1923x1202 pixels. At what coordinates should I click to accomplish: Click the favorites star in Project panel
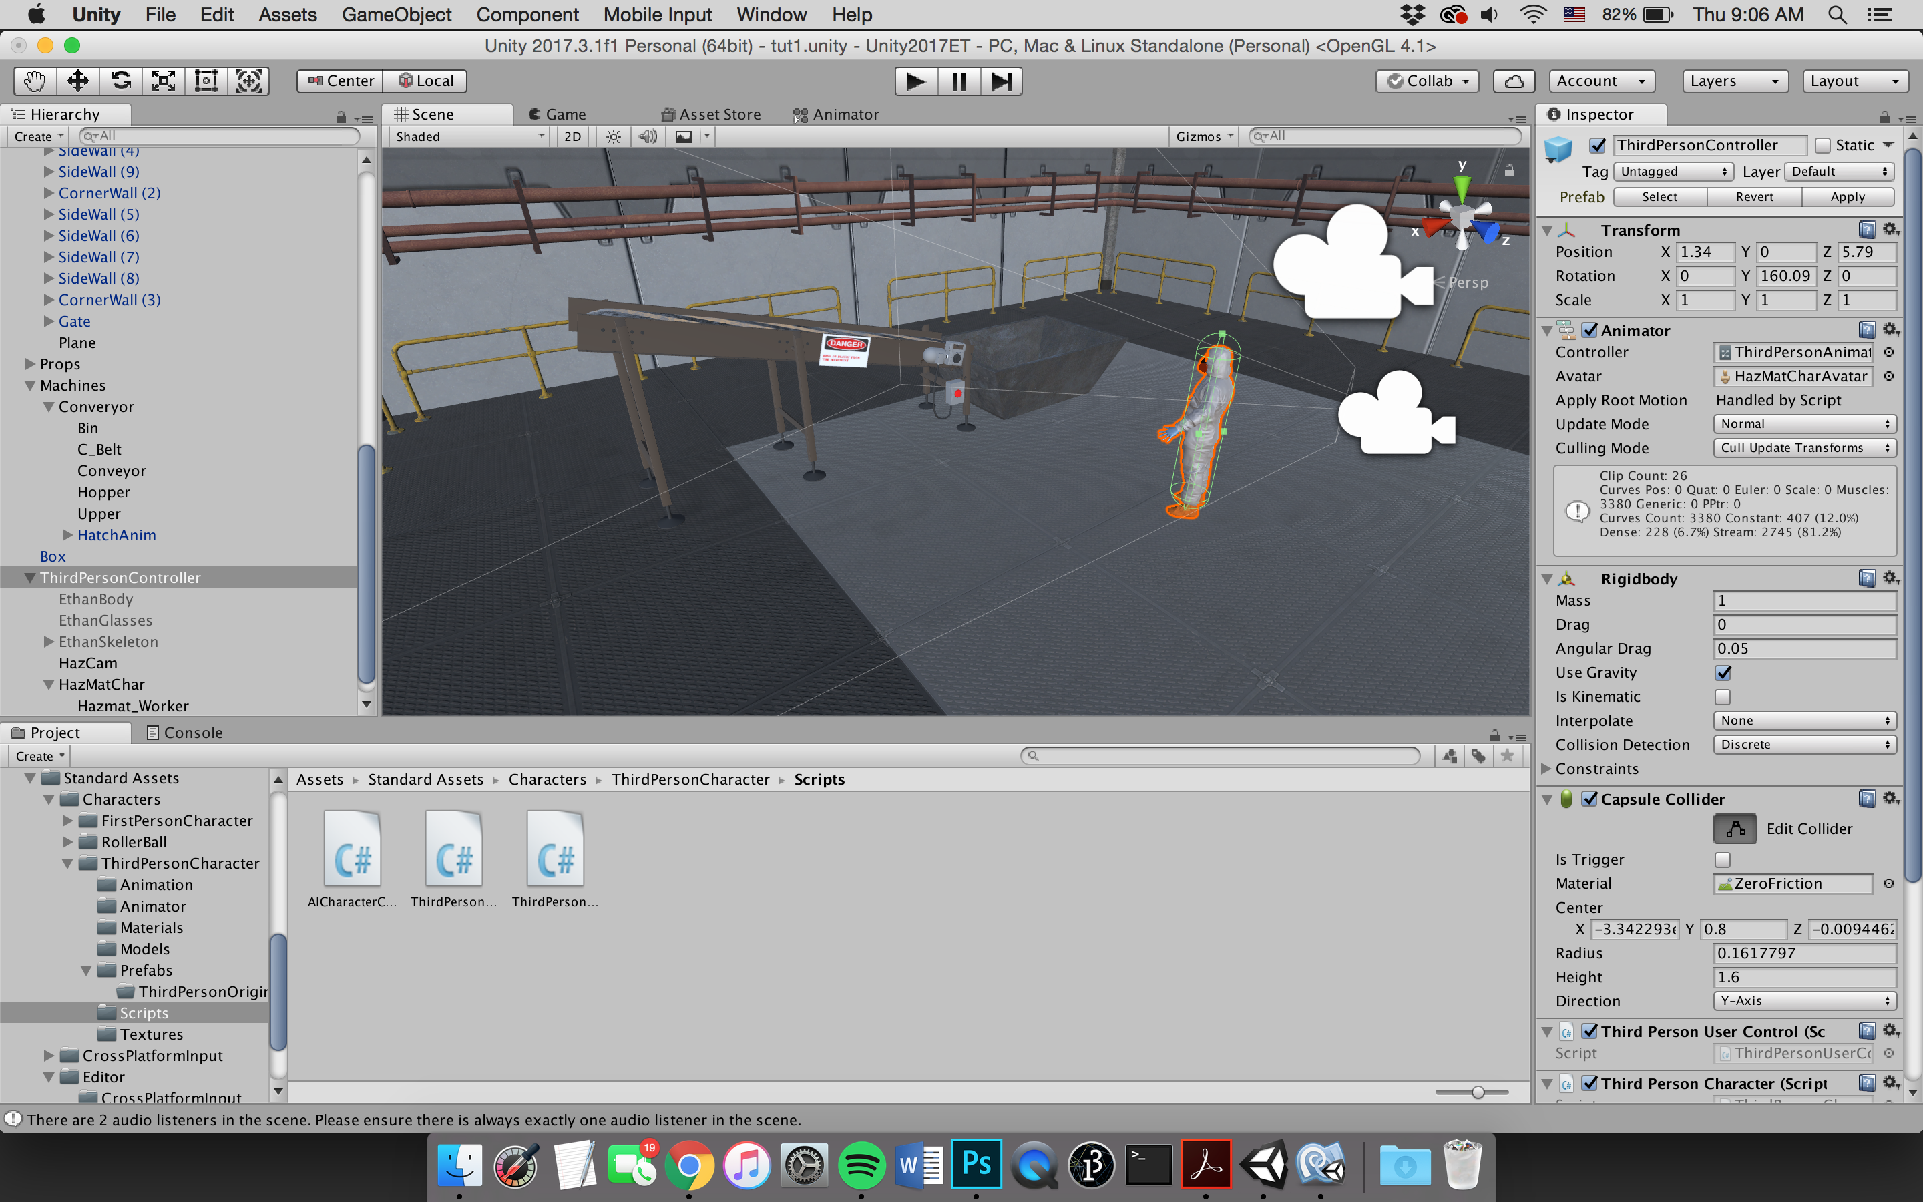point(1508,756)
